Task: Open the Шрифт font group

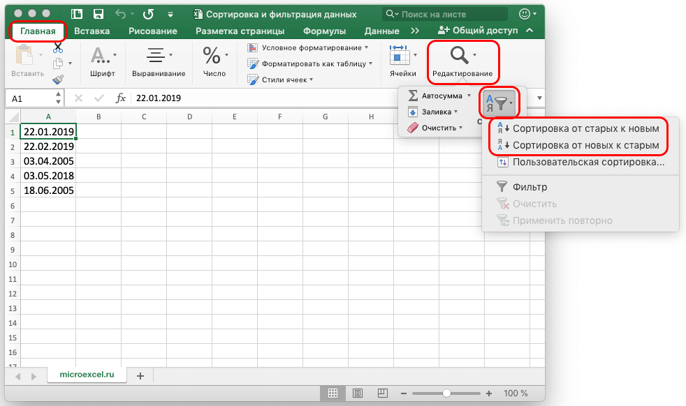Action: coord(103,61)
